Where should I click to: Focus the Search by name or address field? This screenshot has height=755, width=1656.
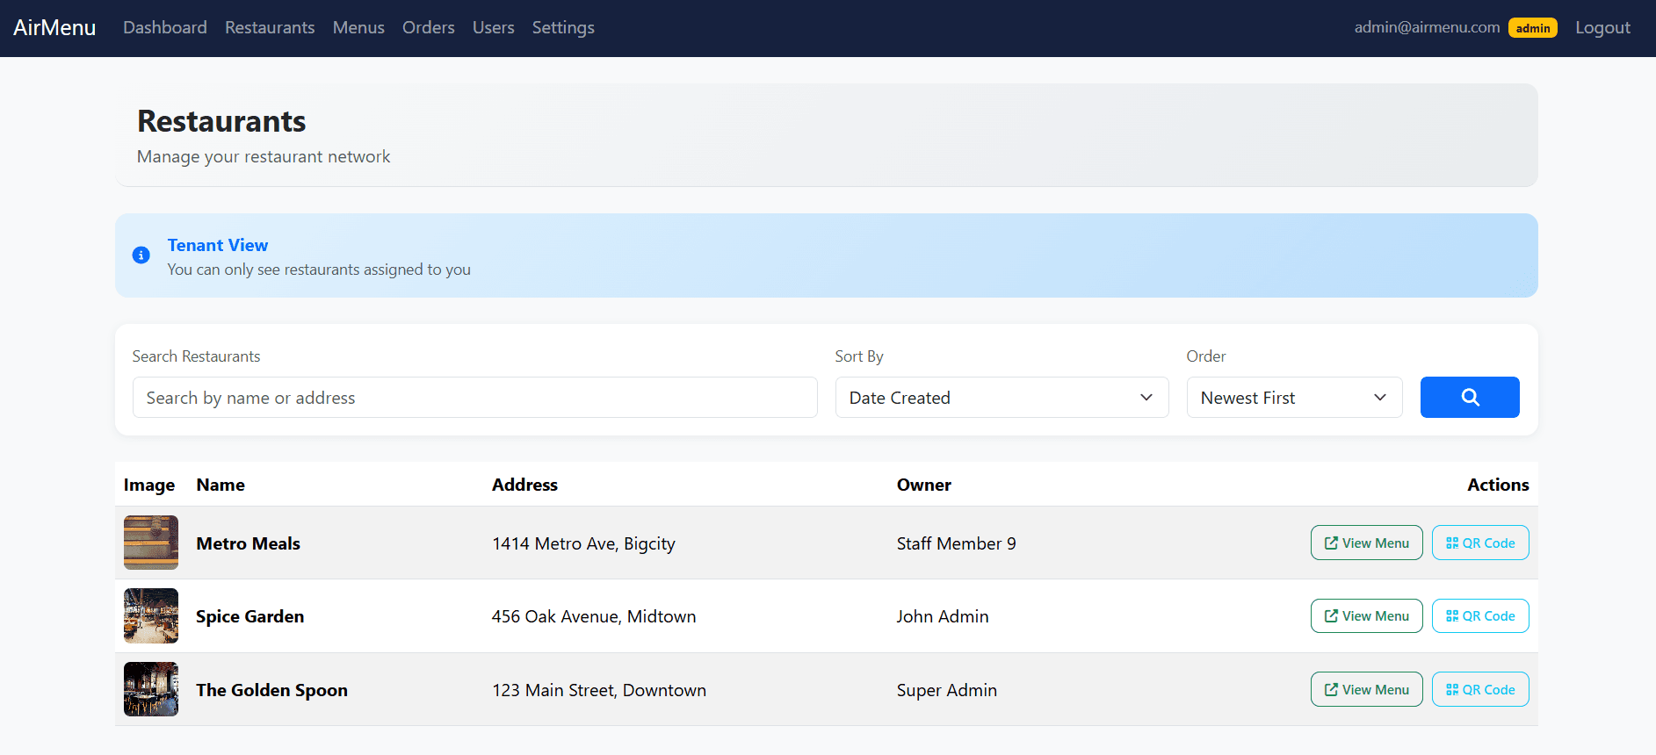pos(474,398)
